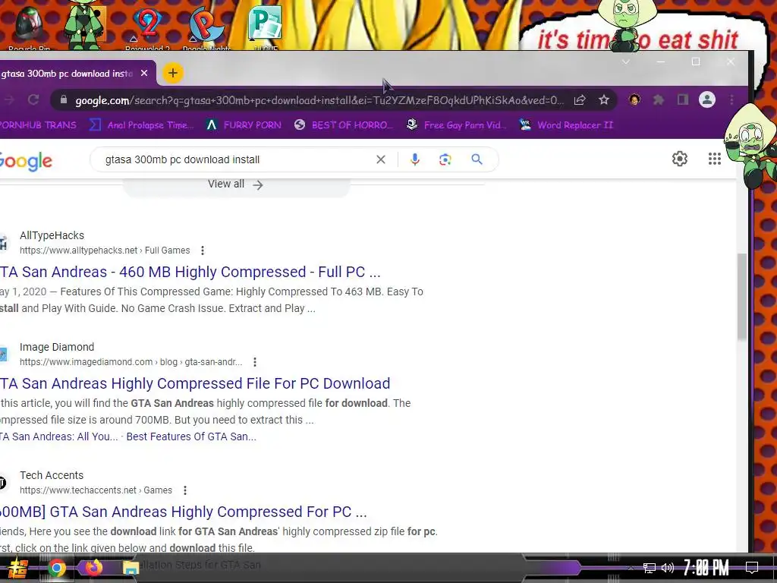Open the Bejeweled 2 desktop icon

point(147,27)
